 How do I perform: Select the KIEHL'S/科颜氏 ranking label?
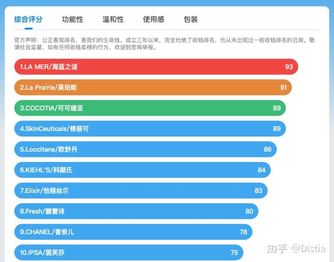click(x=46, y=170)
